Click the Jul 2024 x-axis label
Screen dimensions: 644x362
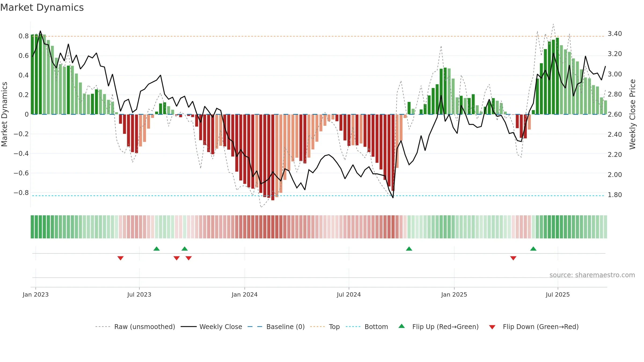(349, 294)
